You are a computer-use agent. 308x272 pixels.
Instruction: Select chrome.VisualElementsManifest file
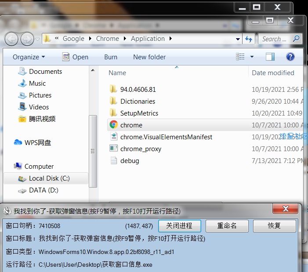(161, 137)
